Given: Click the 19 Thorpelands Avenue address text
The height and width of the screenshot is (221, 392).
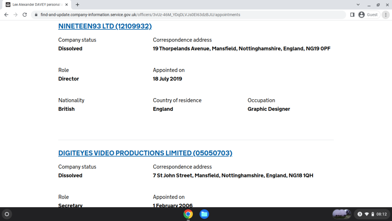Looking at the screenshot, I should (x=241, y=49).
